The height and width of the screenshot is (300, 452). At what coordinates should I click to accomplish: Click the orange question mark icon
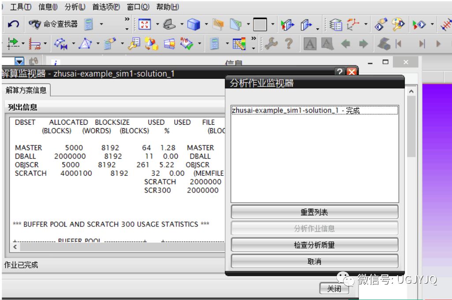click(x=289, y=44)
